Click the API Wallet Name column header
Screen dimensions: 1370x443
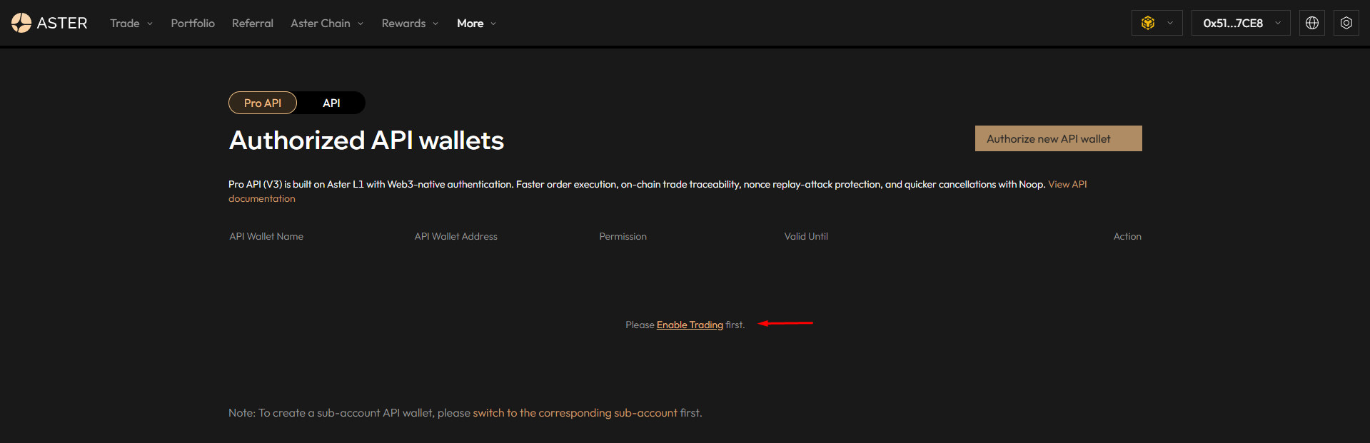coord(266,237)
